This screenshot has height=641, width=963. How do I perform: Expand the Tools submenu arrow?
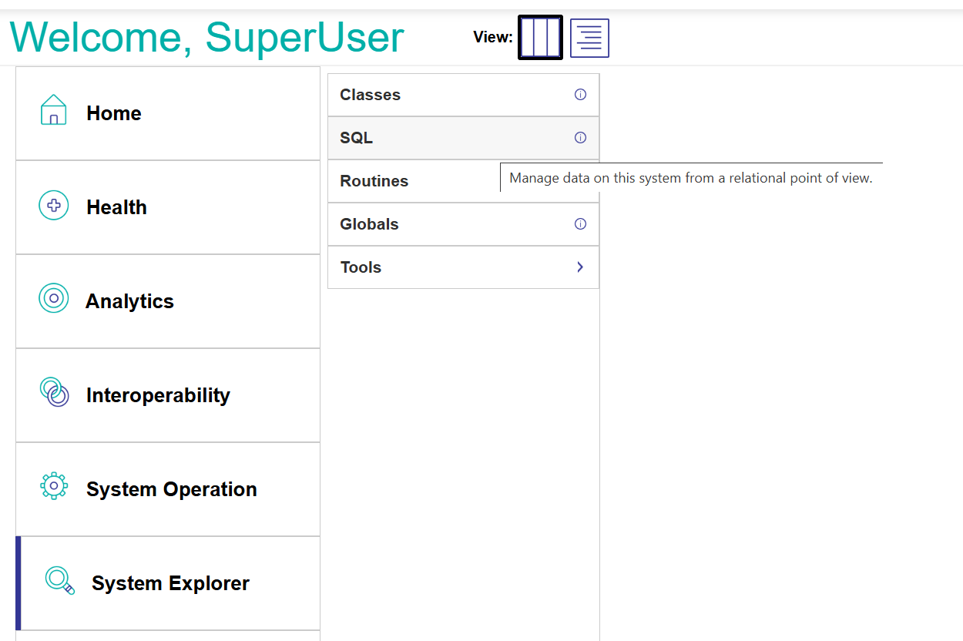click(580, 267)
